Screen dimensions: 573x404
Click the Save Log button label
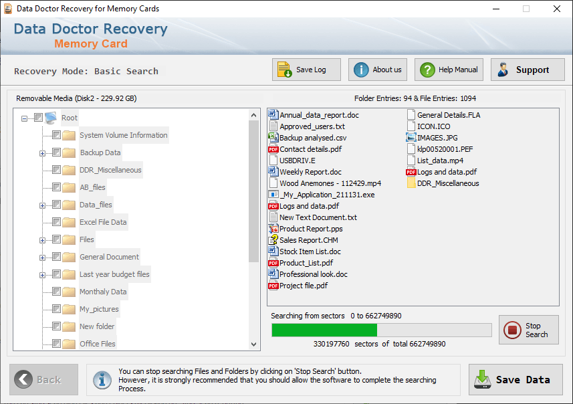tap(311, 70)
